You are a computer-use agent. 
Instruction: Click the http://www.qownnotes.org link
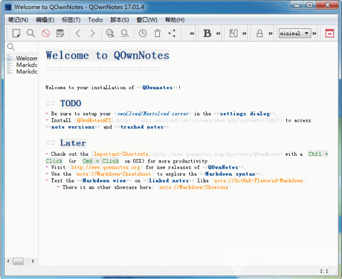(x=105, y=168)
